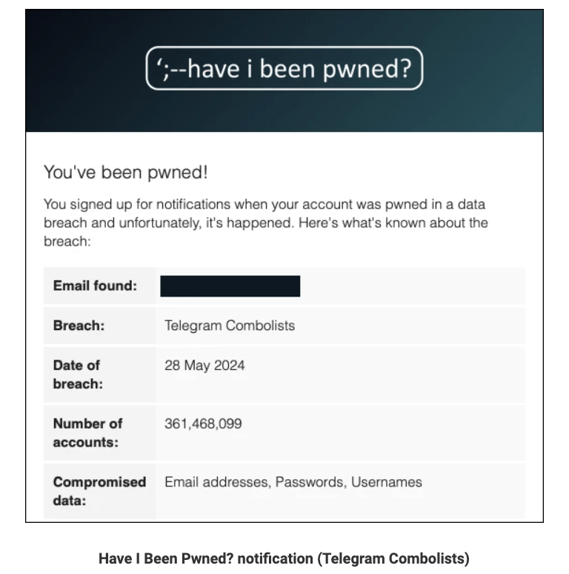Screen dimensions: 569x574
Task: Click 'Email addresses' in compromised data
Action: click(216, 482)
